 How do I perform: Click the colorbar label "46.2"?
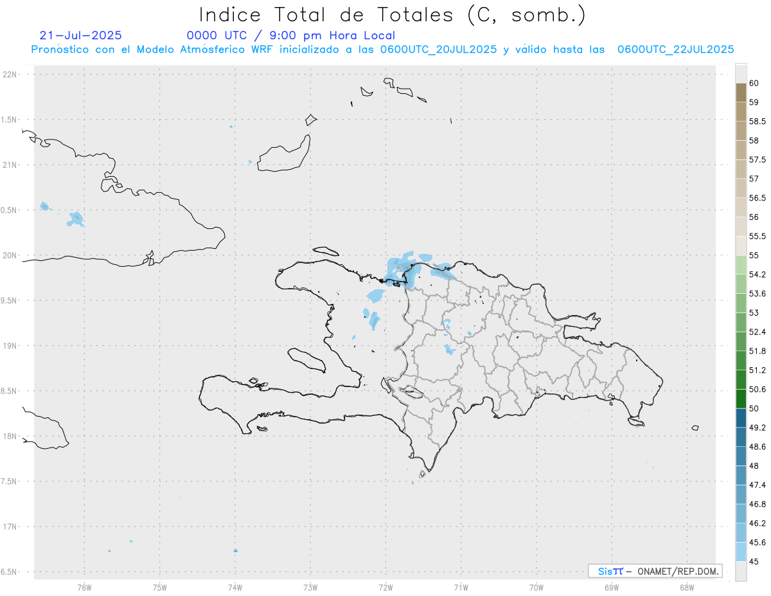click(x=757, y=523)
